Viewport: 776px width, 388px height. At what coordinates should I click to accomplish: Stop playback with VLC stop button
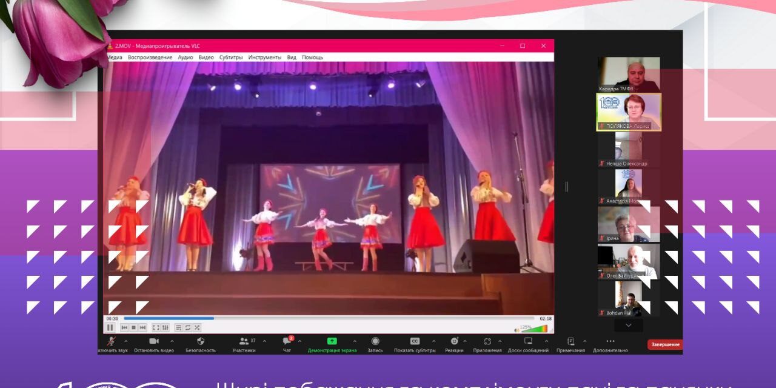tap(133, 327)
